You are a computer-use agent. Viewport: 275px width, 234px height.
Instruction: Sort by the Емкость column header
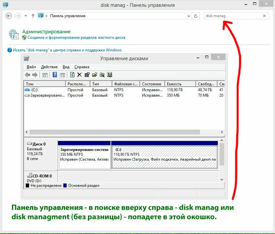[180, 84]
